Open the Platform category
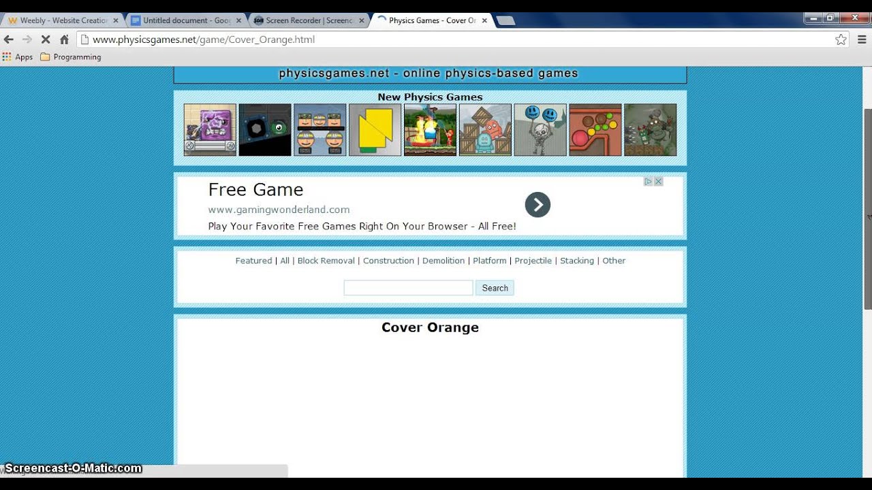The image size is (872, 490). point(490,261)
